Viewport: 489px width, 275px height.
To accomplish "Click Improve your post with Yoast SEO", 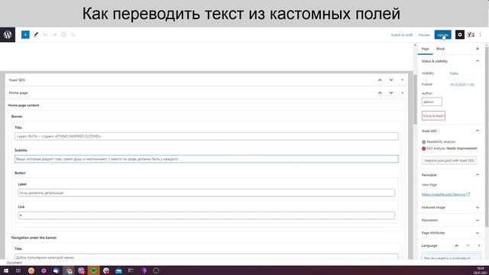I will [x=449, y=160].
